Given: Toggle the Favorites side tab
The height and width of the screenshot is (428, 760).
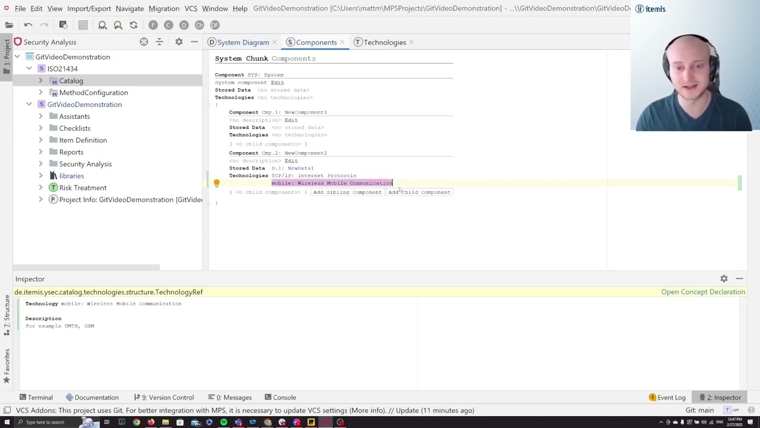Looking at the screenshot, I should [7, 366].
